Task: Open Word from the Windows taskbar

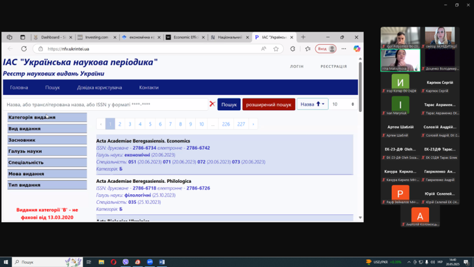Action: click(x=162, y=262)
